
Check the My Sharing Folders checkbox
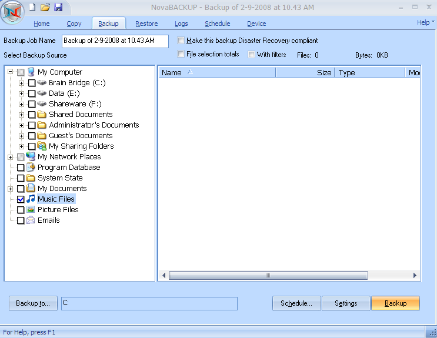tap(32, 146)
